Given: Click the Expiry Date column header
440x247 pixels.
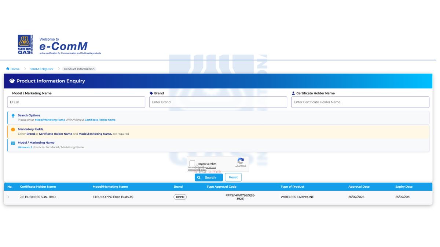Looking at the screenshot, I should coord(404,187).
